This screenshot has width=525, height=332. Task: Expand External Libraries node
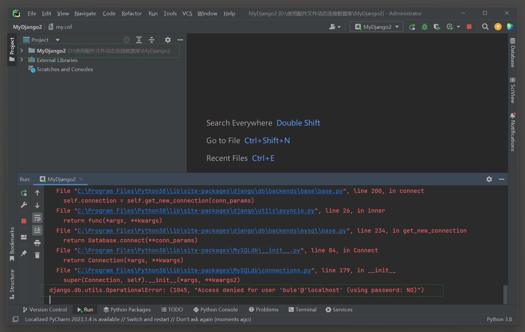click(x=22, y=60)
